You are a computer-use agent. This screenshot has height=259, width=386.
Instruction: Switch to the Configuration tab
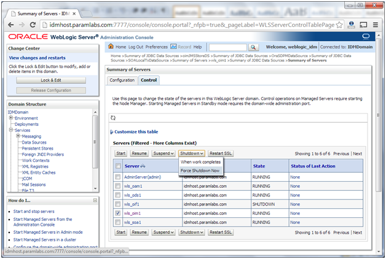coord(122,80)
